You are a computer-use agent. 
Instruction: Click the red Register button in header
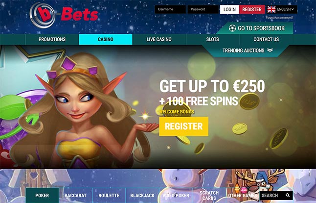[252, 9]
